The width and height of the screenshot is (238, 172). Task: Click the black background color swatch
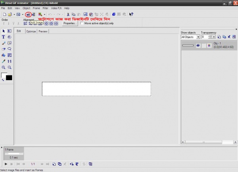pos(9,77)
